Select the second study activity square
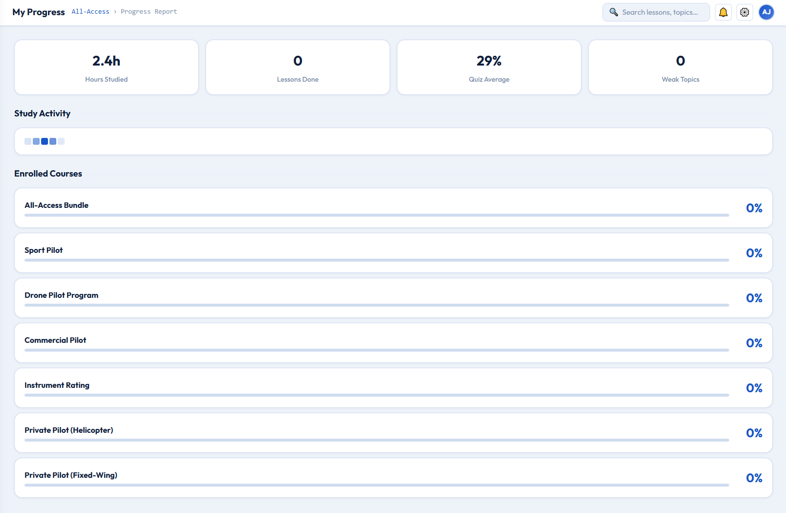The width and height of the screenshot is (786, 513). click(36, 141)
